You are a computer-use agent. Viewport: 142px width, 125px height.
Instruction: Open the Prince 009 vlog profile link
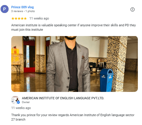point(22,7)
